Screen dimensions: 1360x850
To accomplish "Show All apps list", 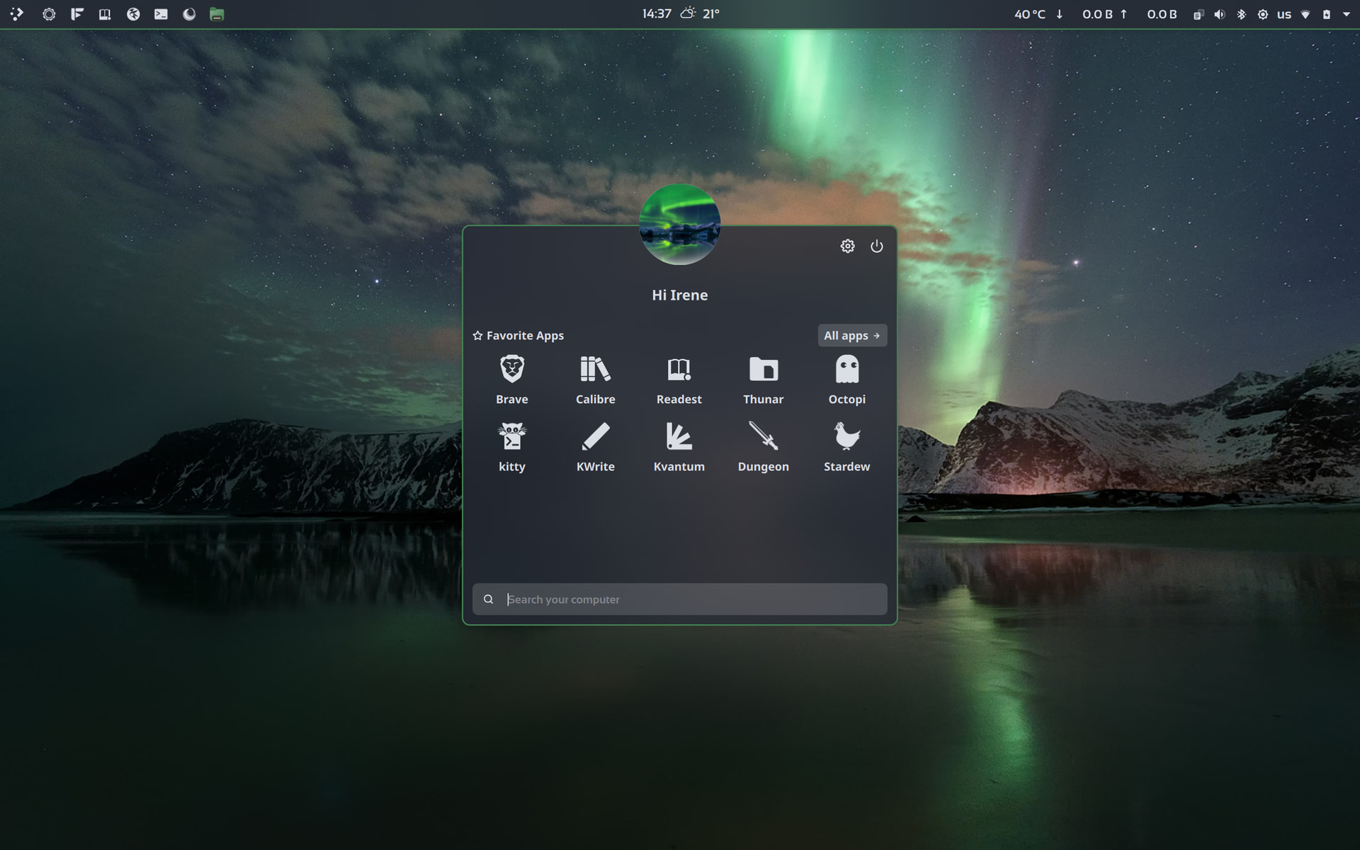I will point(851,336).
